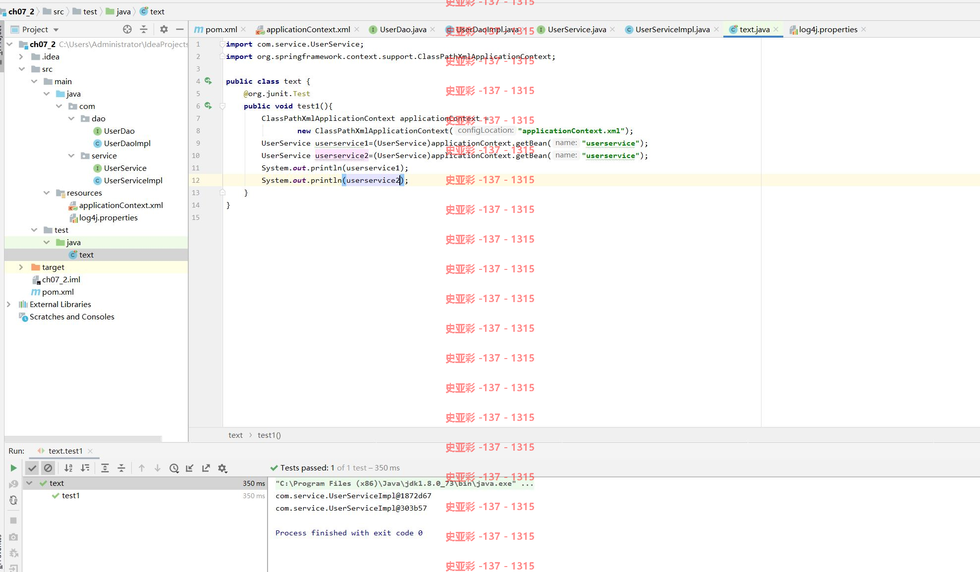Collapse the text node in test results
The height and width of the screenshot is (572, 980).
pos(29,483)
